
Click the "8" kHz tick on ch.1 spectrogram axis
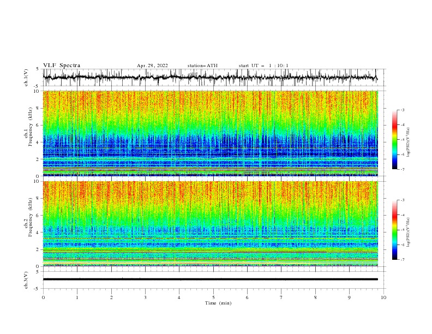[x=38, y=108]
